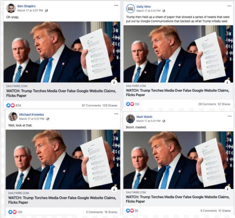
Task: View 129 Shares on Ben Shapiro's post
Action: tap(110, 106)
